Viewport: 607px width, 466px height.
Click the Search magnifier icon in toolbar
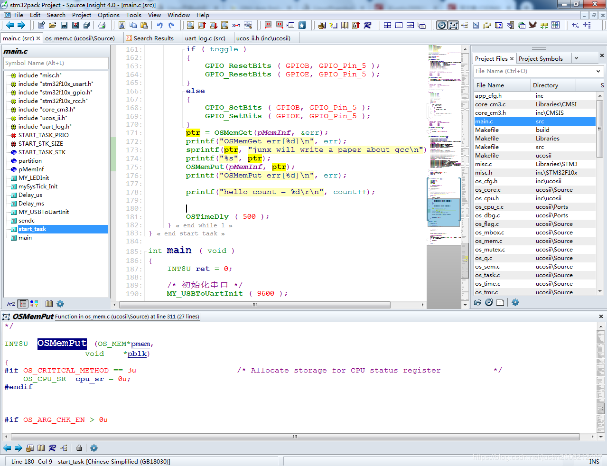coord(190,25)
